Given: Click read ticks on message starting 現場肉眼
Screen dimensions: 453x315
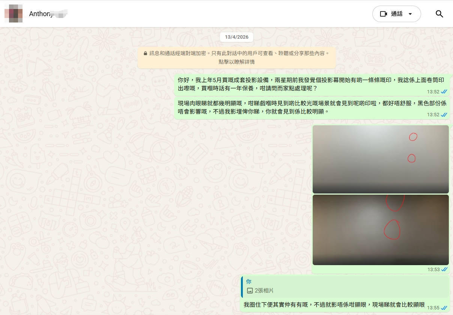Looking at the screenshot, I should (x=444, y=115).
